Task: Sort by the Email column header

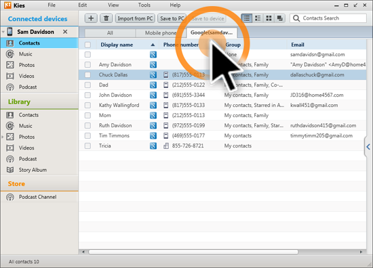Action: point(298,45)
